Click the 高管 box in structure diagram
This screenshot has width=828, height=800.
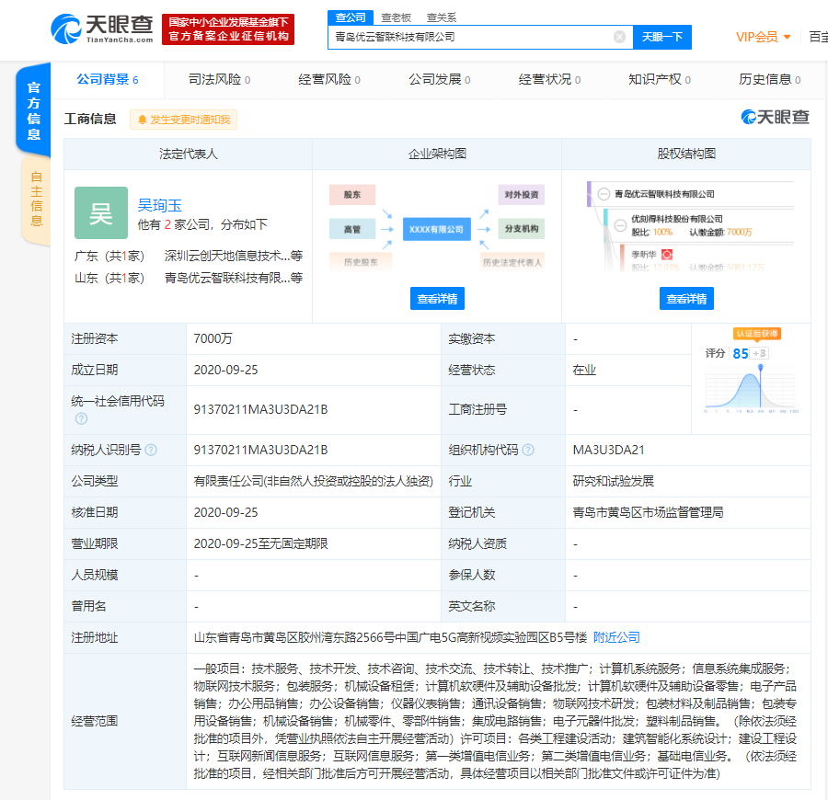coord(352,229)
